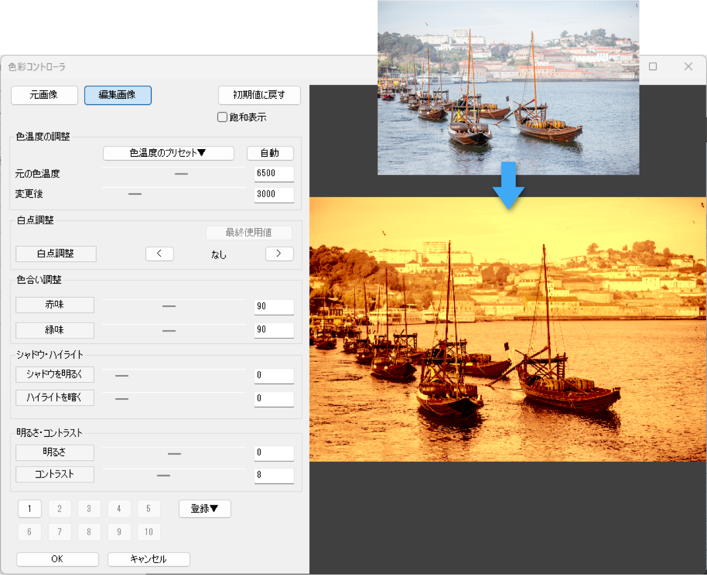Switch to 編集画像 view
The image size is (707, 575).
coord(118,95)
